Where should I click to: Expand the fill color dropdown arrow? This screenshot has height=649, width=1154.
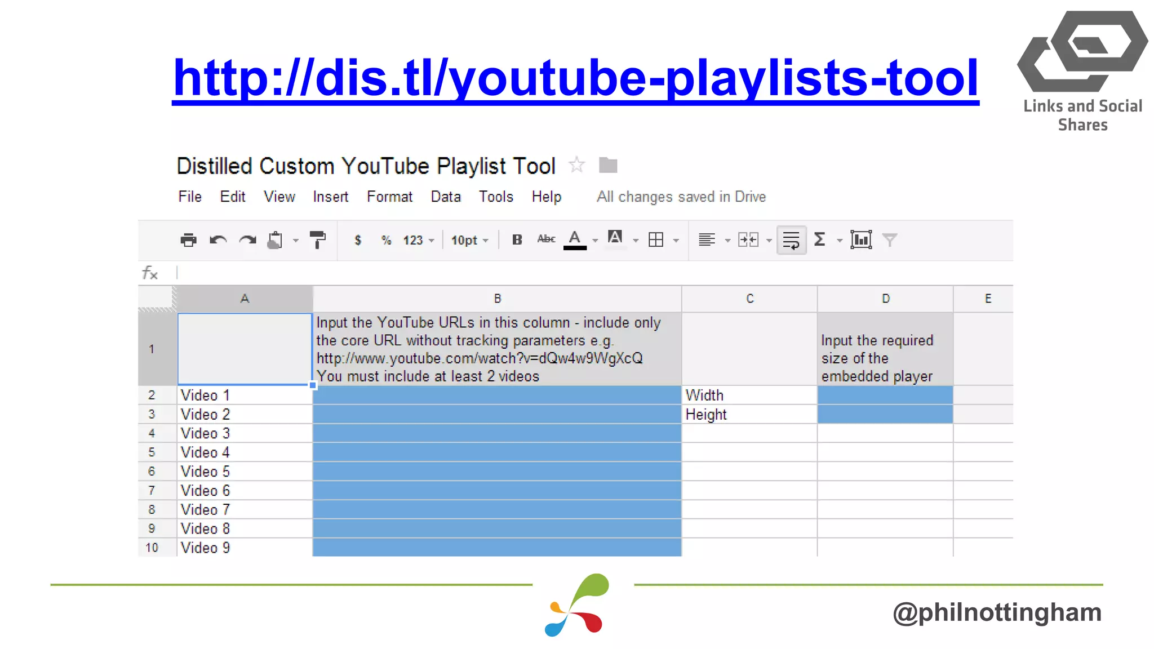636,241
